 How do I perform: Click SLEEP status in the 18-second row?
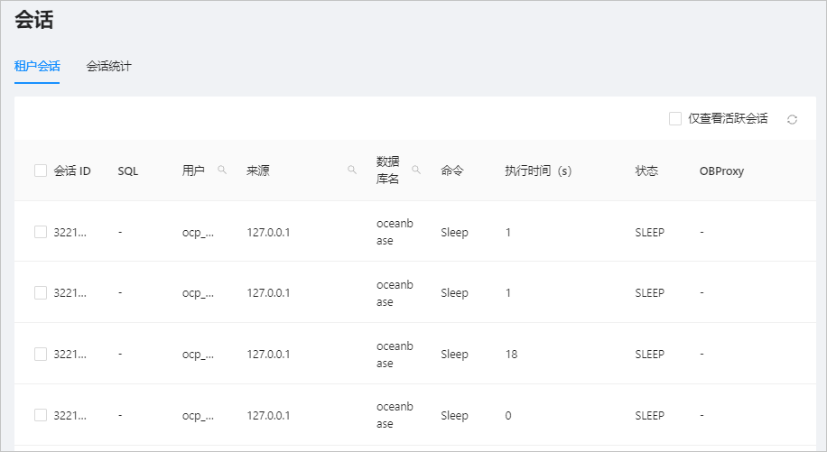coord(650,354)
